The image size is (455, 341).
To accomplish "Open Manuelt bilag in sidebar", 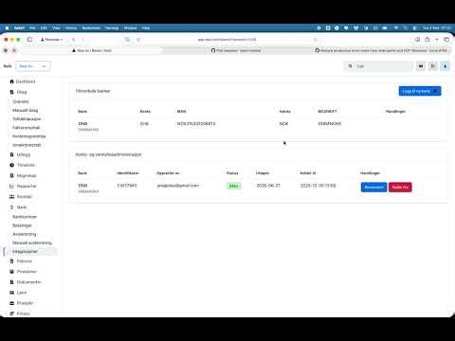I will coord(25,110).
